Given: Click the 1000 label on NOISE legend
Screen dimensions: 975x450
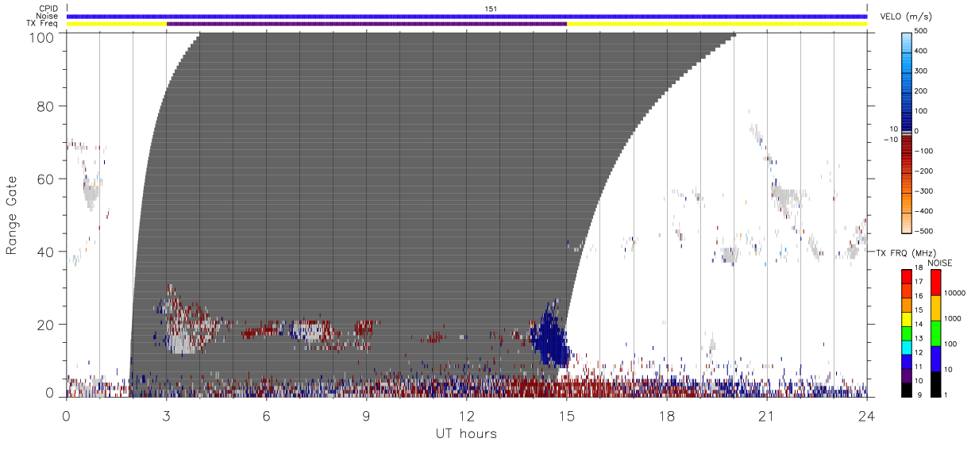Looking at the screenshot, I should pos(954,318).
